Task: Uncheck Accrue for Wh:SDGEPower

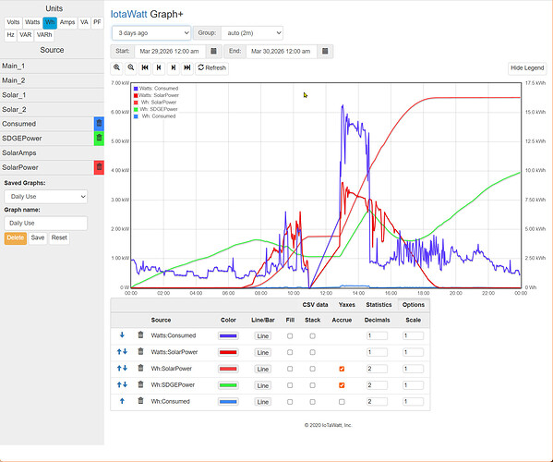Action: [342, 385]
